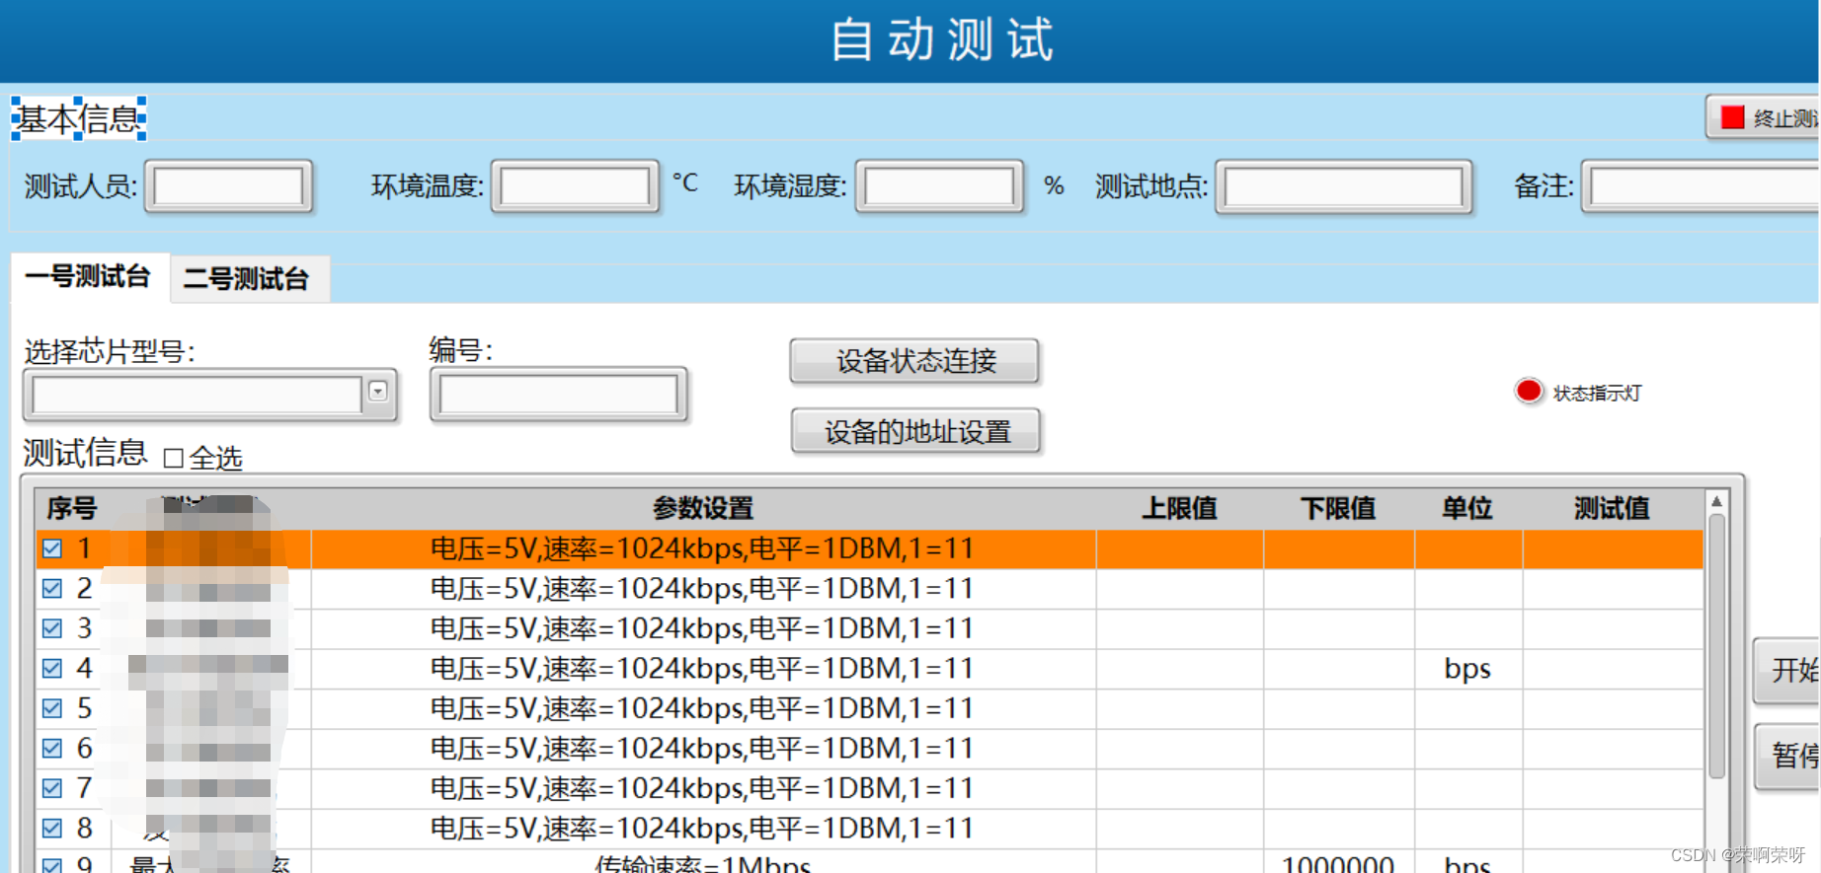1821x873 pixels.
Task: Click the 单位 column header
Action: click(x=1467, y=509)
